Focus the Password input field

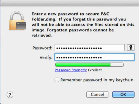coord(90,48)
